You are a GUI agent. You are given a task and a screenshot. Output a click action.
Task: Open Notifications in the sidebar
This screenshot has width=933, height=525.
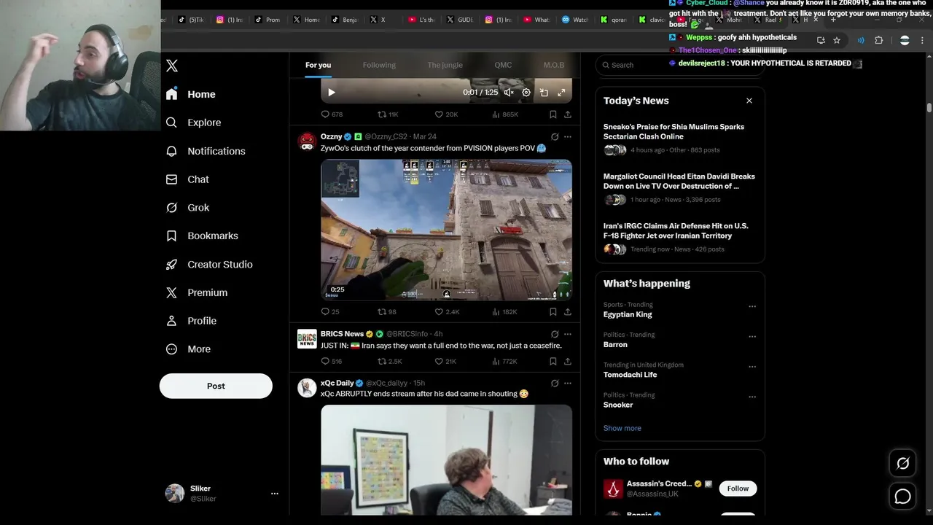(x=206, y=151)
